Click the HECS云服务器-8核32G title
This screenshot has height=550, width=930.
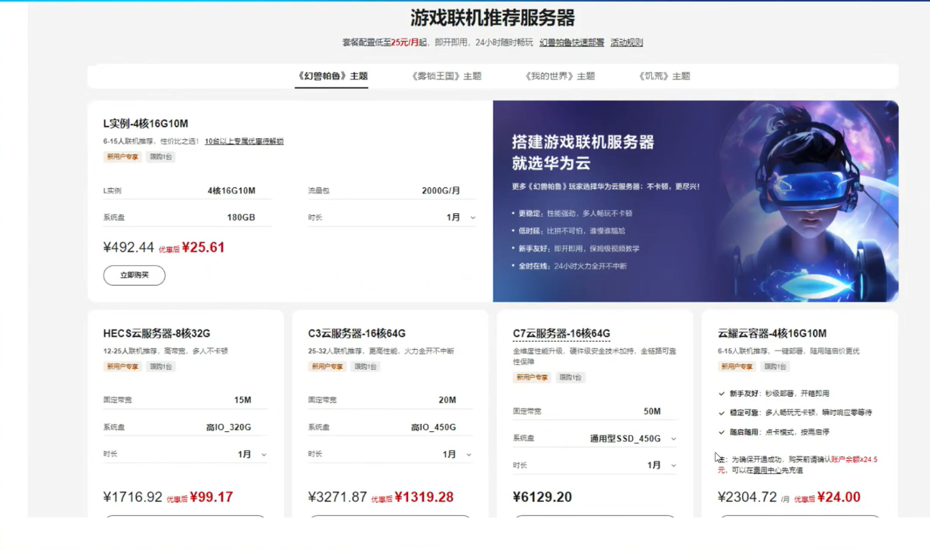coord(156,333)
